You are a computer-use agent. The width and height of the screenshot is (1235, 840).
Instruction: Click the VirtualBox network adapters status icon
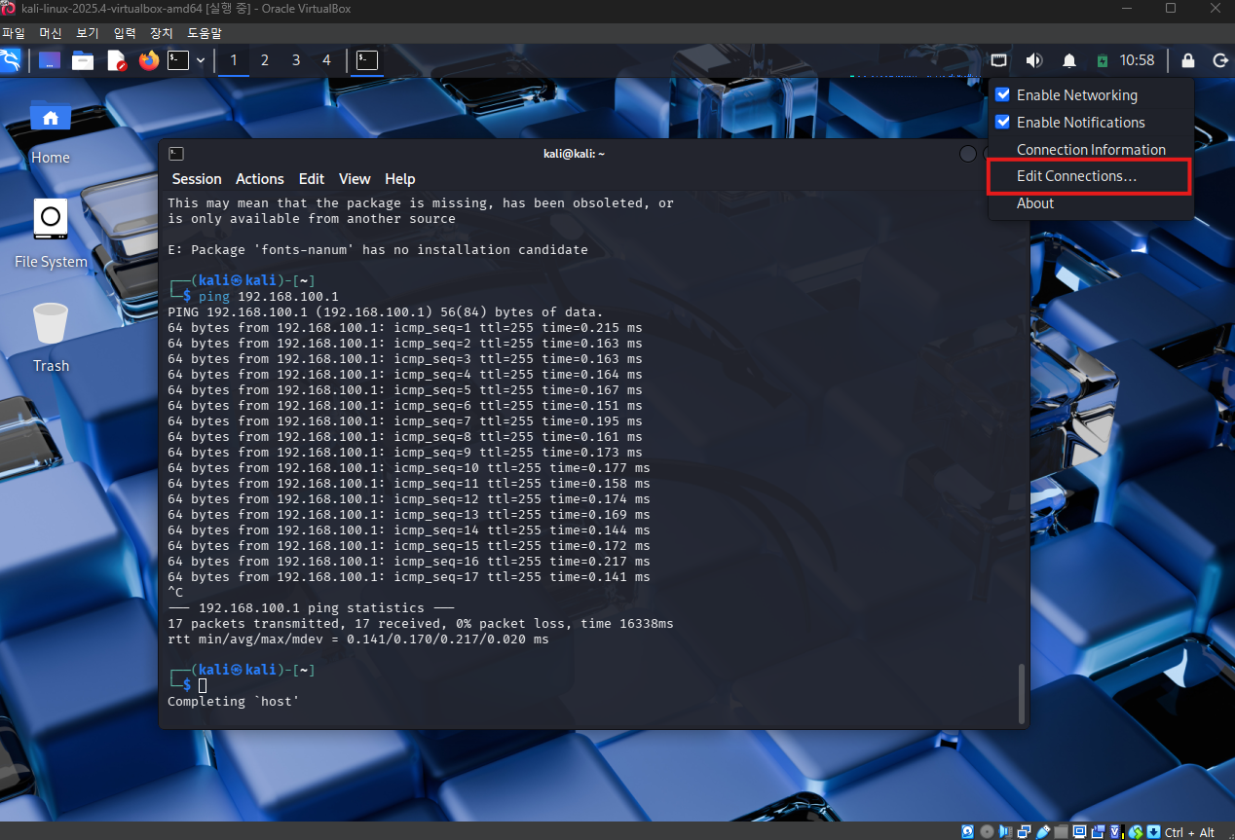point(1024,832)
